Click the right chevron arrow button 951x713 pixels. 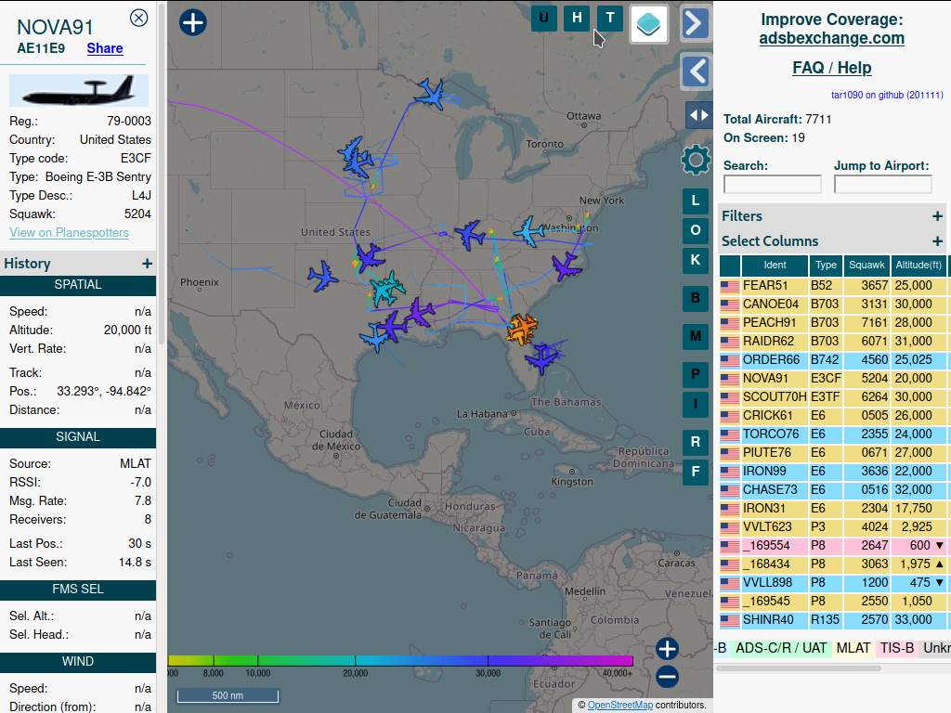tap(695, 23)
